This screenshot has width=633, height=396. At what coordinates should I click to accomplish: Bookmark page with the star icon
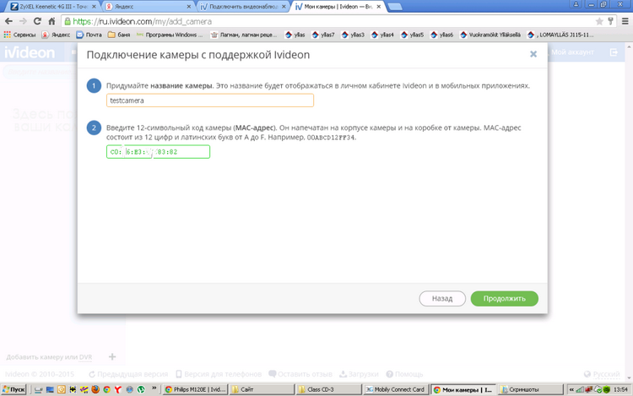pos(599,21)
